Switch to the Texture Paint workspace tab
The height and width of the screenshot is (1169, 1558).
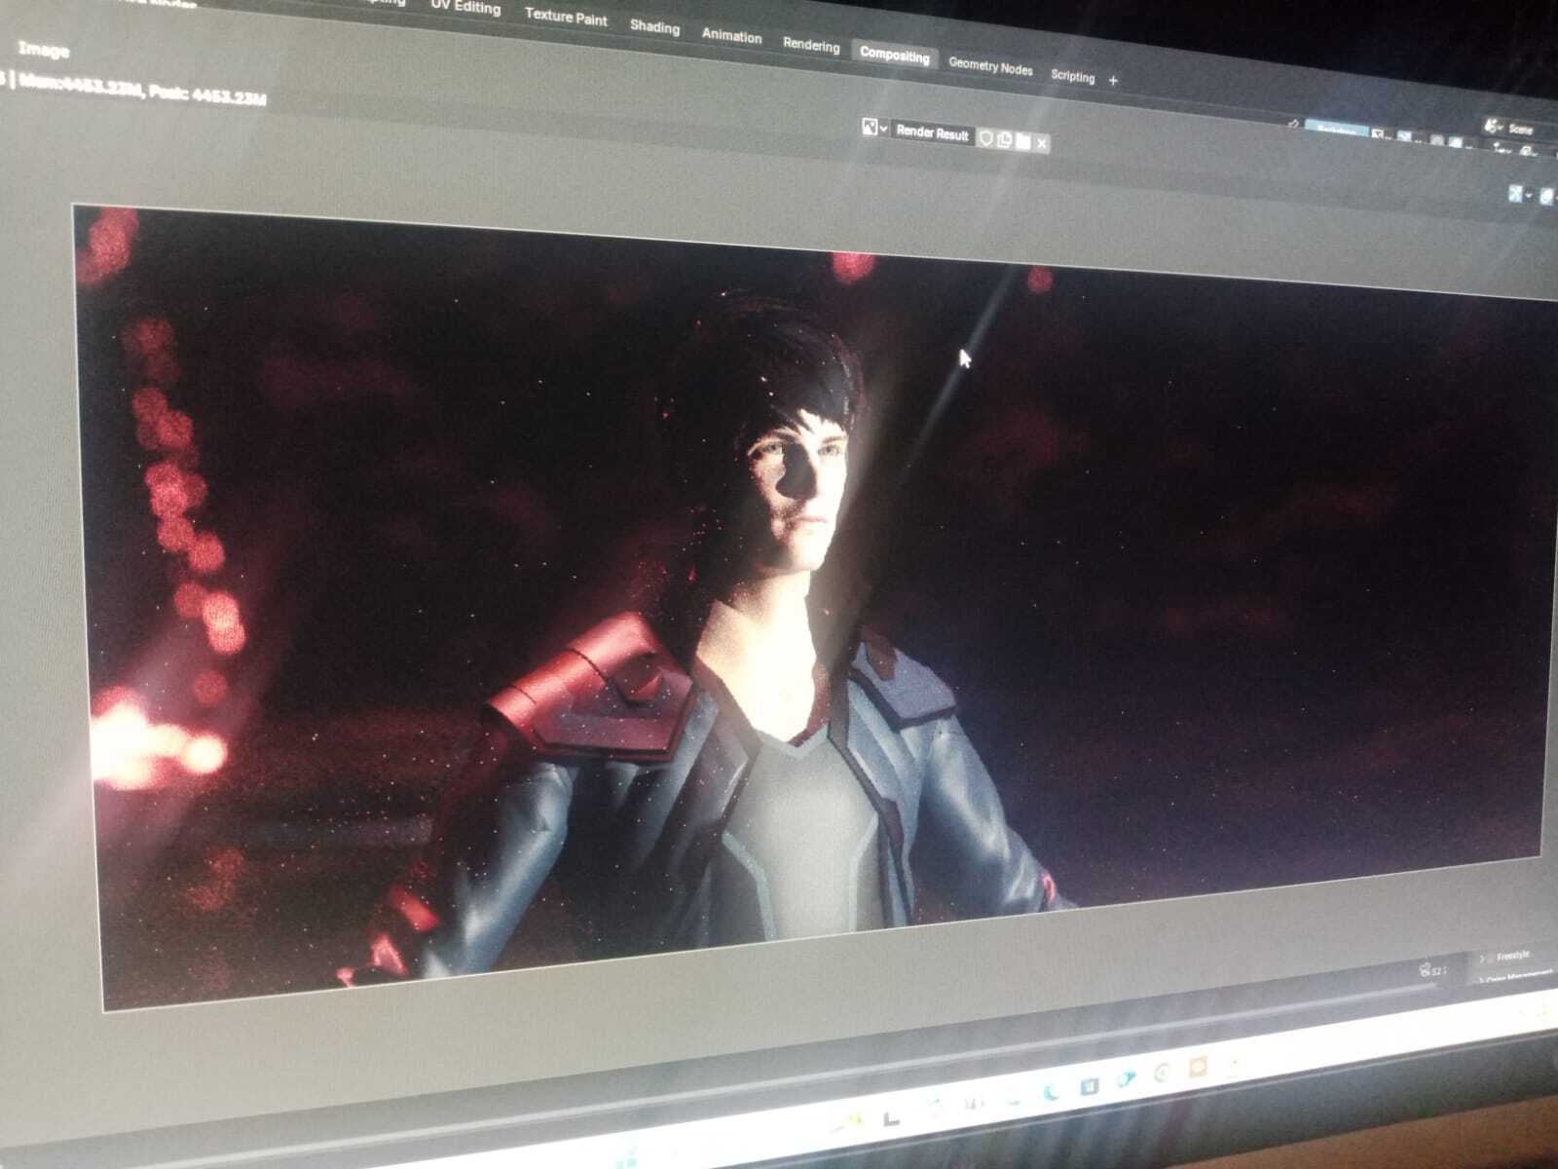[x=566, y=17]
